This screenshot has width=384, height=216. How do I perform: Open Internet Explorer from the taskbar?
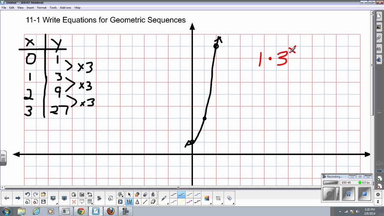pyautogui.click(x=36, y=211)
